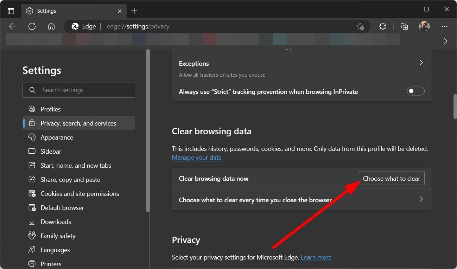Viewport: 457px width, 269px height.
Task: Maximize the browser window
Action: [x=426, y=9]
